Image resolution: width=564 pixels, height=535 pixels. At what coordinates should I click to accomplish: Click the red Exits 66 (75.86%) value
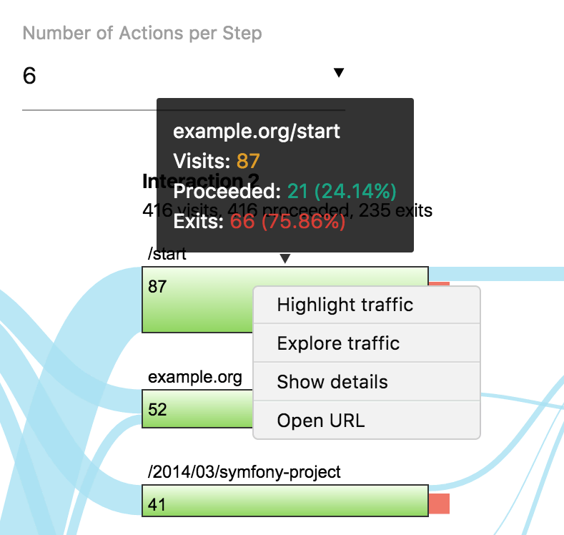tap(287, 222)
